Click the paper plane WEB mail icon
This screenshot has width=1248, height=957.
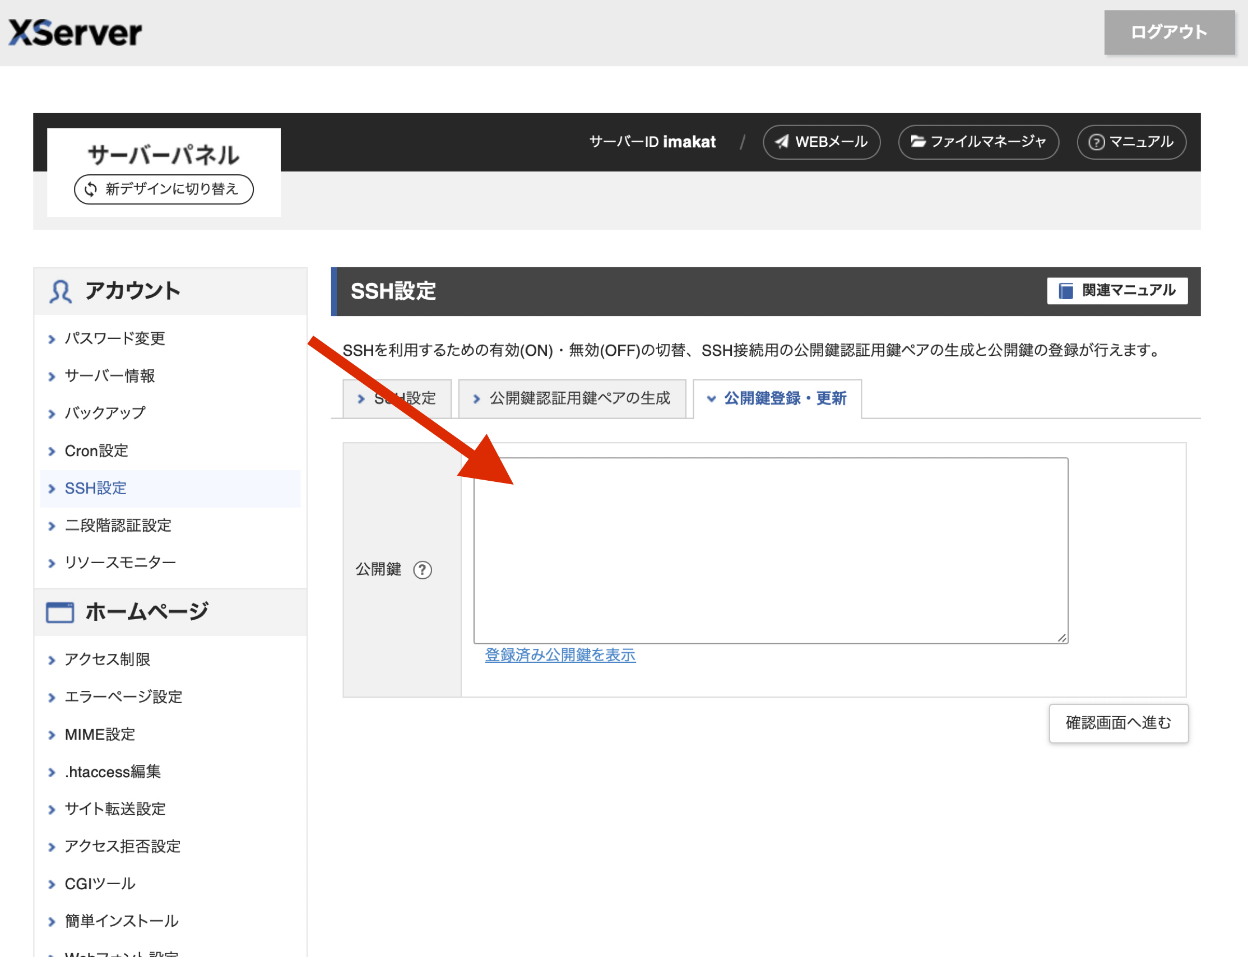[782, 142]
